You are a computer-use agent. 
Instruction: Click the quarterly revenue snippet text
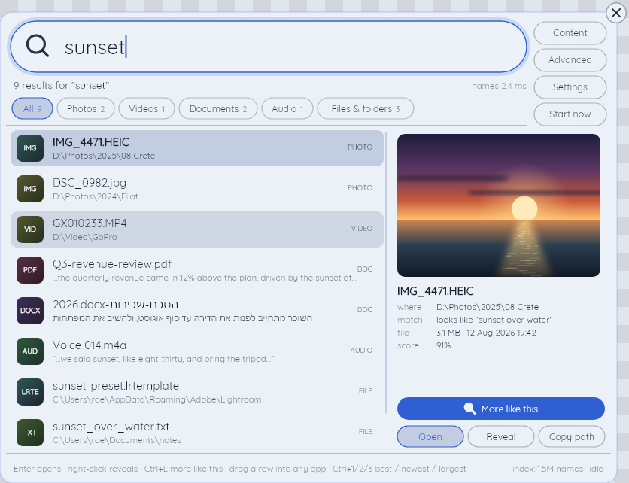pyautogui.click(x=205, y=278)
